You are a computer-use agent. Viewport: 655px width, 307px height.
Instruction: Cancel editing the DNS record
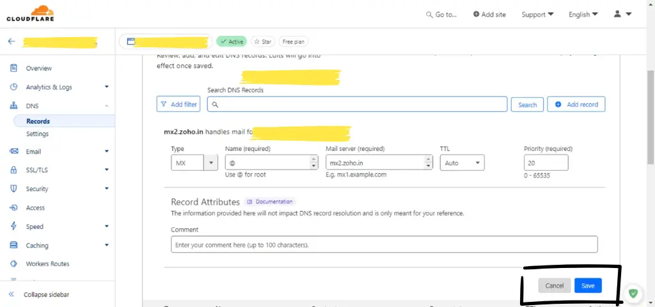pos(554,286)
